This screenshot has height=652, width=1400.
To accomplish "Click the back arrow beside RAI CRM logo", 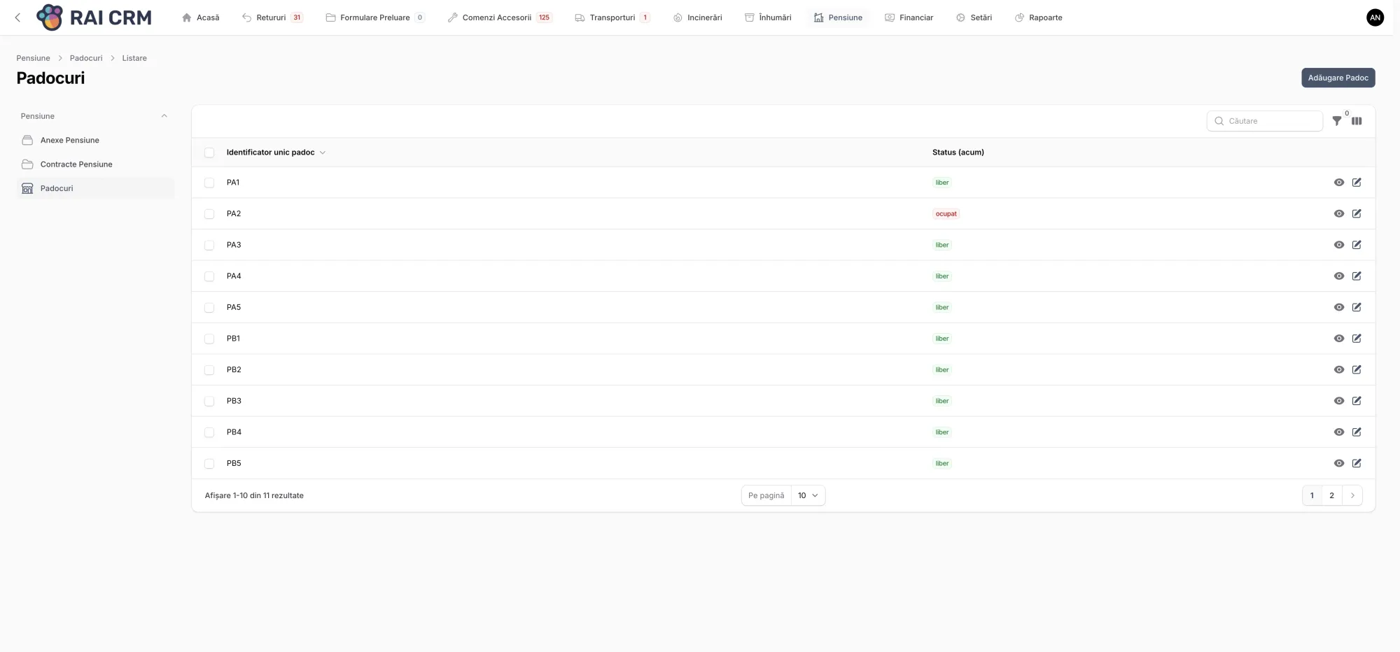I will pyautogui.click(x=17, y=17).
